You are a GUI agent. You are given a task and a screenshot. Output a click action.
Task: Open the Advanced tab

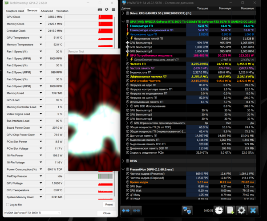(x=47, y=11)
